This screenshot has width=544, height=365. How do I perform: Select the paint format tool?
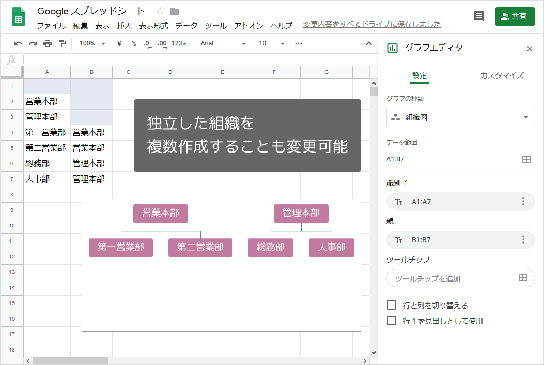[60, 43]
